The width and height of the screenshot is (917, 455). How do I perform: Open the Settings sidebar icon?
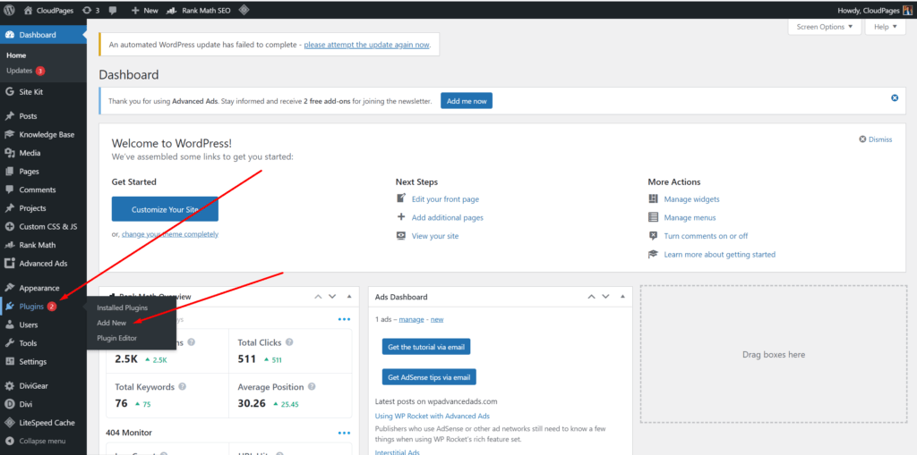tap(9, 361)
